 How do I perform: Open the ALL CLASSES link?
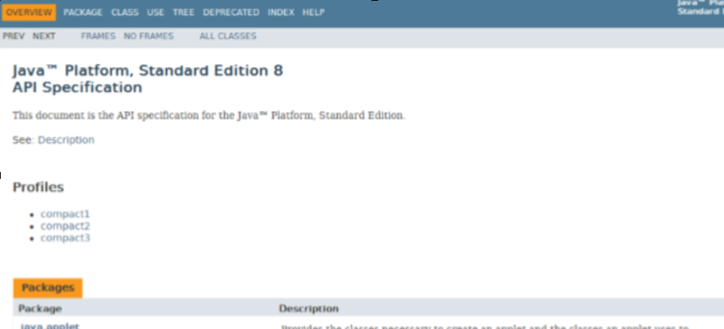(228, 36)
